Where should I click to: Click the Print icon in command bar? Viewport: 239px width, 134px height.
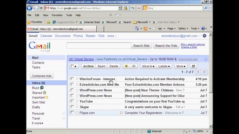click(x=160, y=29)
